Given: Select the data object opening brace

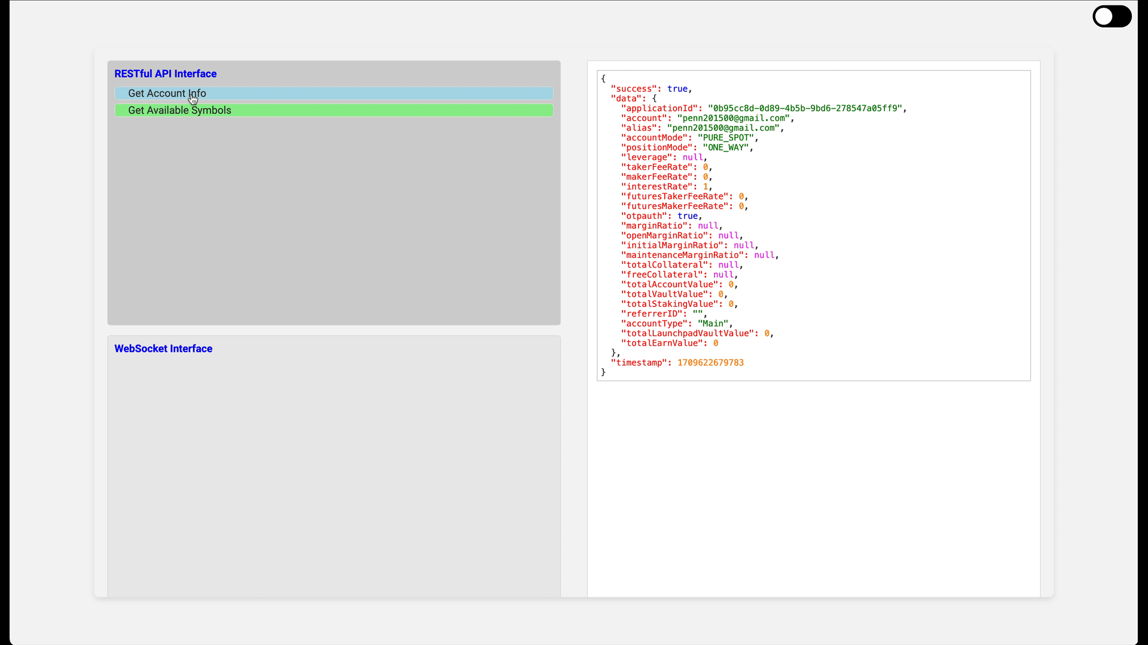Looking at the screenshot, I should pyautogui.click(x=655, y=98).
